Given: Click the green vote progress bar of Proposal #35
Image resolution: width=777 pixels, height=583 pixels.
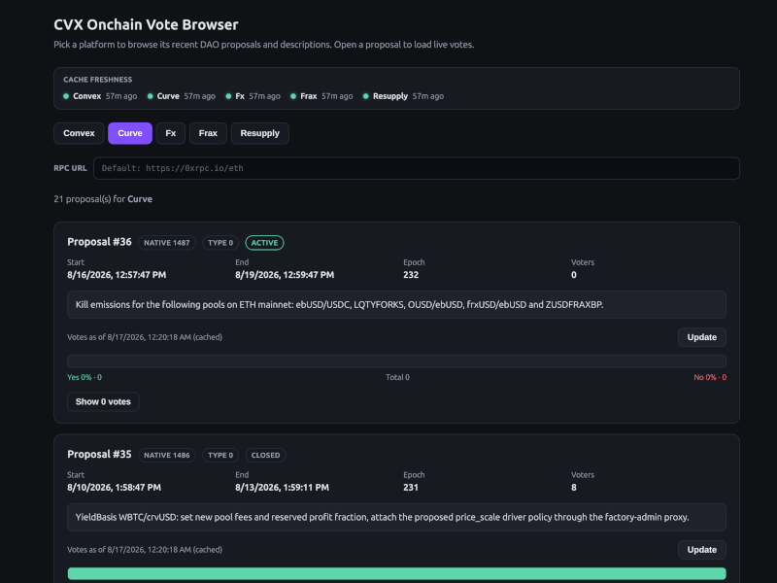Looking at the screenshot, I should point(397,573).
